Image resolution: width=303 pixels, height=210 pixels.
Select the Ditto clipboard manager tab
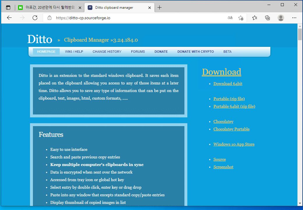[120, 8]
